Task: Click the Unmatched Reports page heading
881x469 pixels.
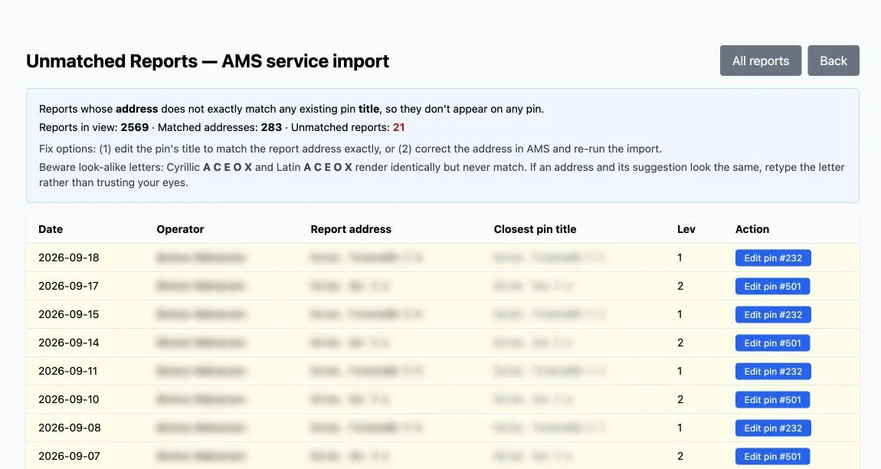Action: point(208,61)
